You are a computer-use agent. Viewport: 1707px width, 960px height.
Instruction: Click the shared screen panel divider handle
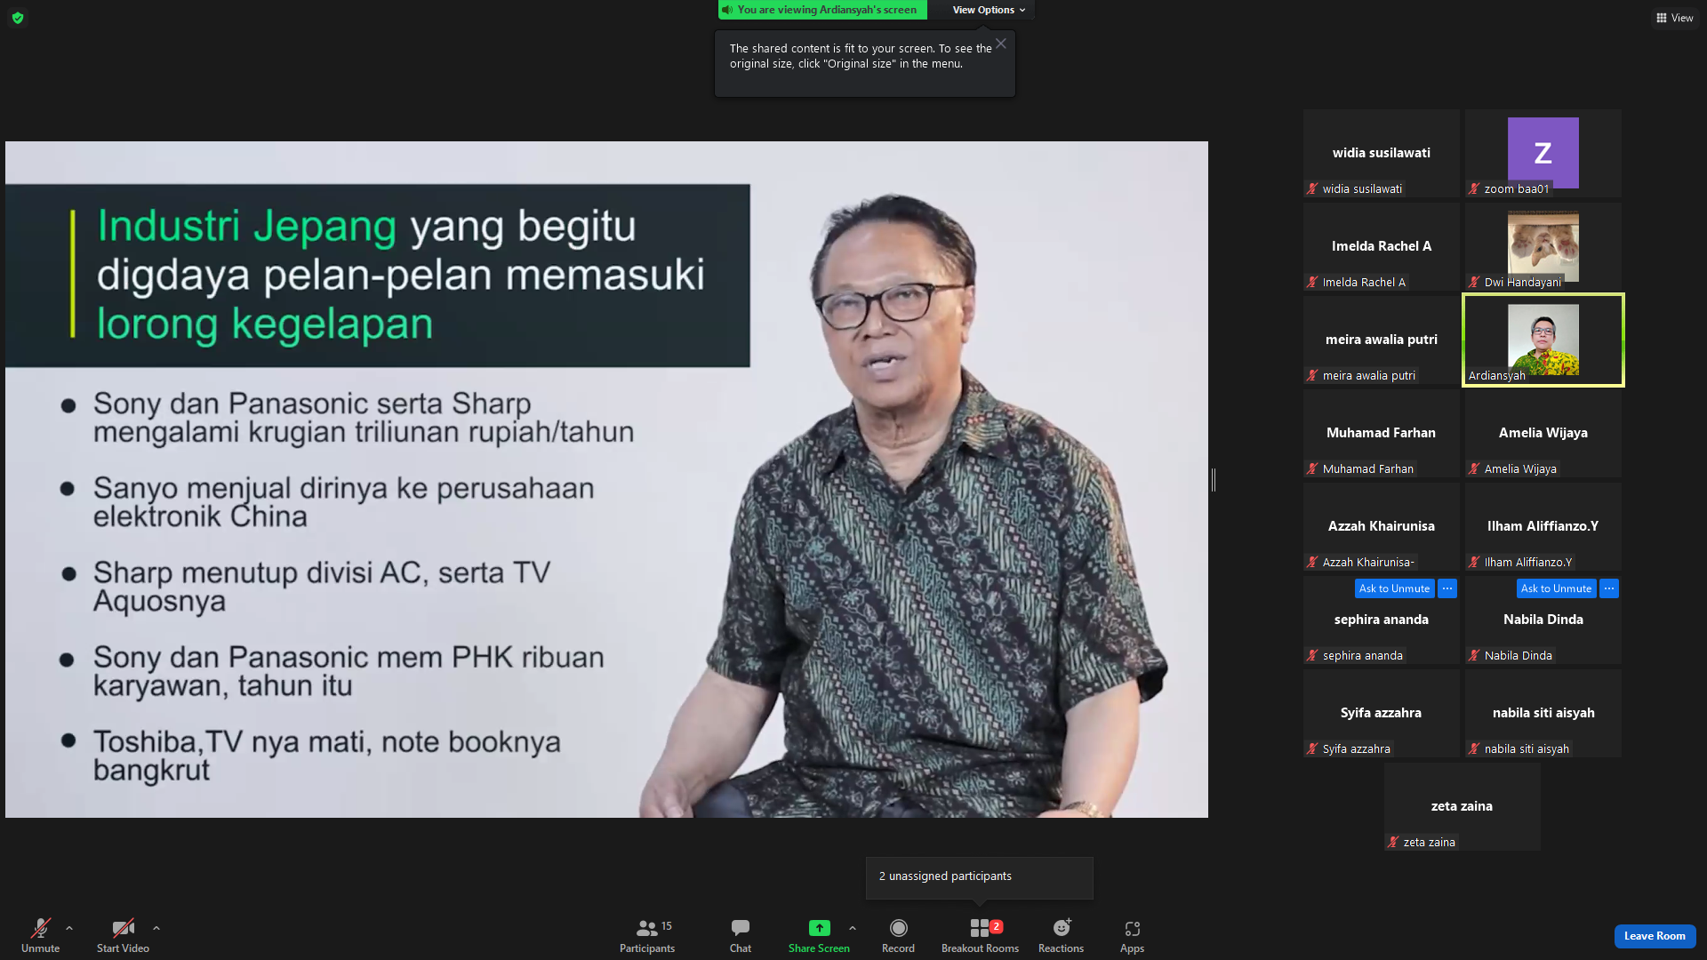click(x=1214, y=480)
